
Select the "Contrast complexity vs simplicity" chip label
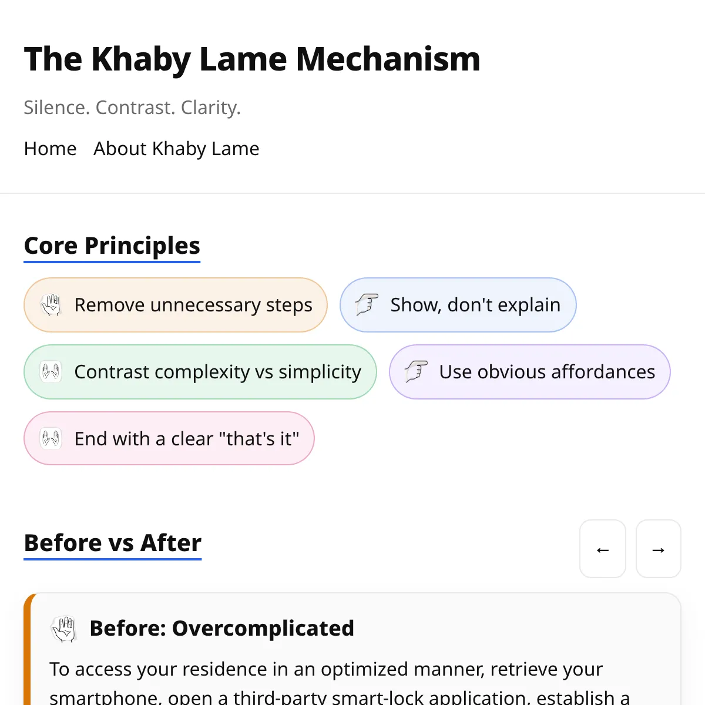[217, 372]
